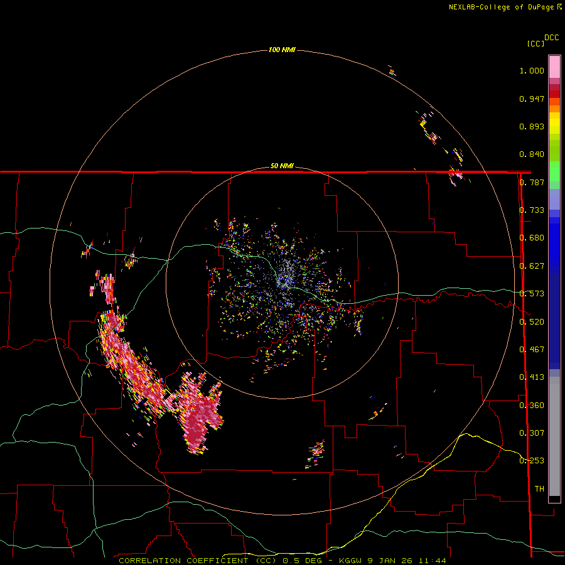
Task: Select the 0.787 color scale value
Action: point(532,182)
